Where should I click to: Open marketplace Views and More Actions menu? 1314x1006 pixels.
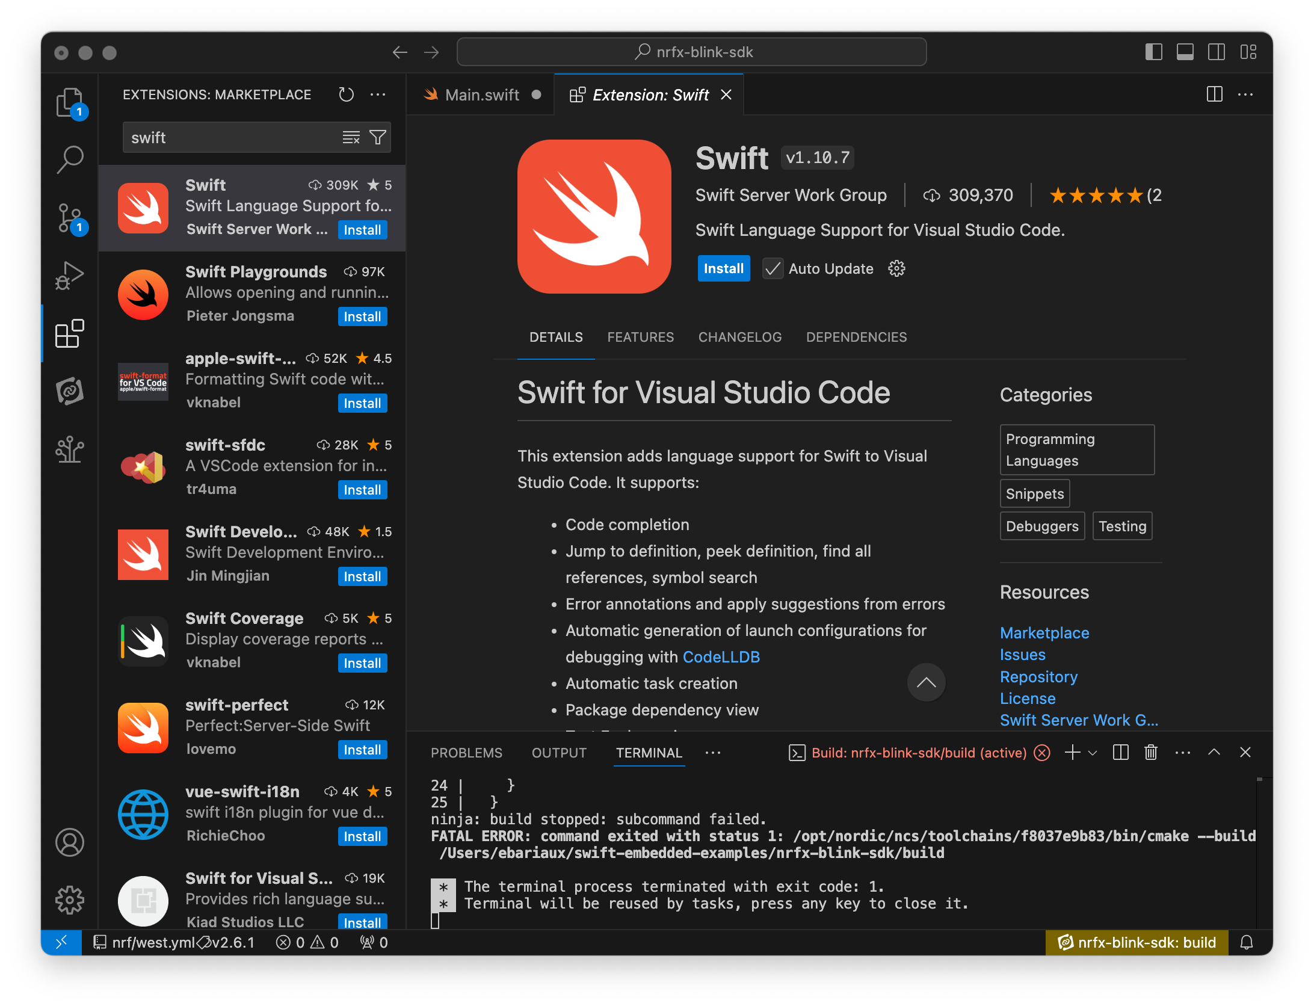pos(378,94)
